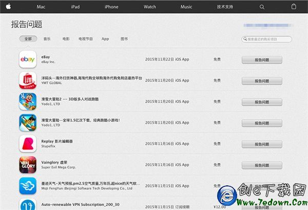The height and width of the screenshot is (210, 308).
Task: Open the shopping bag icon
Action: click(294, 7)
